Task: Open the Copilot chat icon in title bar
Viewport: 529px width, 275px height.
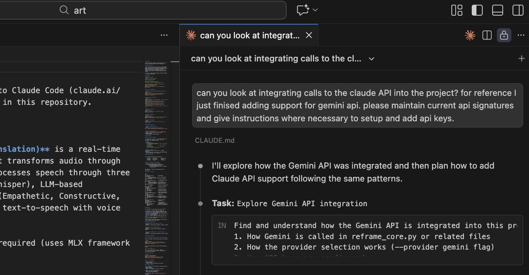Action: (x=303, y=10)
